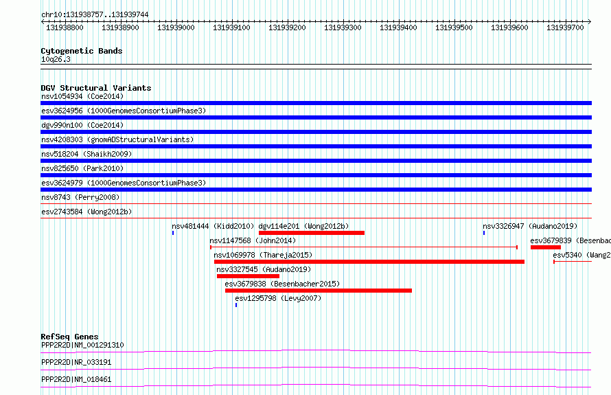
Task: Click esv2743584 (Wong2012b) variant label
Action: coord(87,212)
